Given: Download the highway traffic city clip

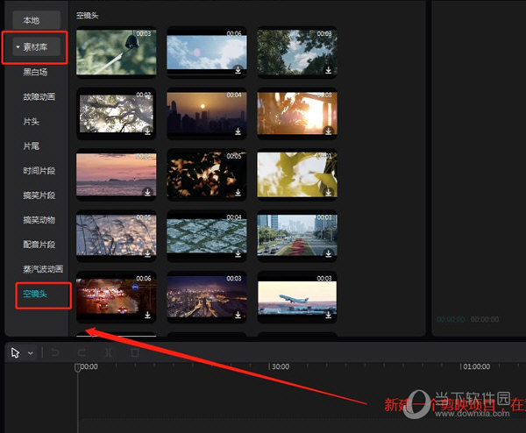Looking at the screenshot, I should 329,254.
